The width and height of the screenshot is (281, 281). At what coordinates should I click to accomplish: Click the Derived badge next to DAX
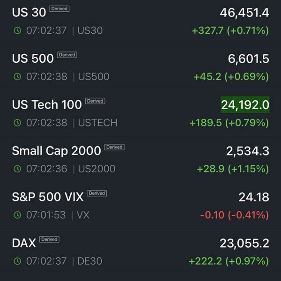[49, 239]
